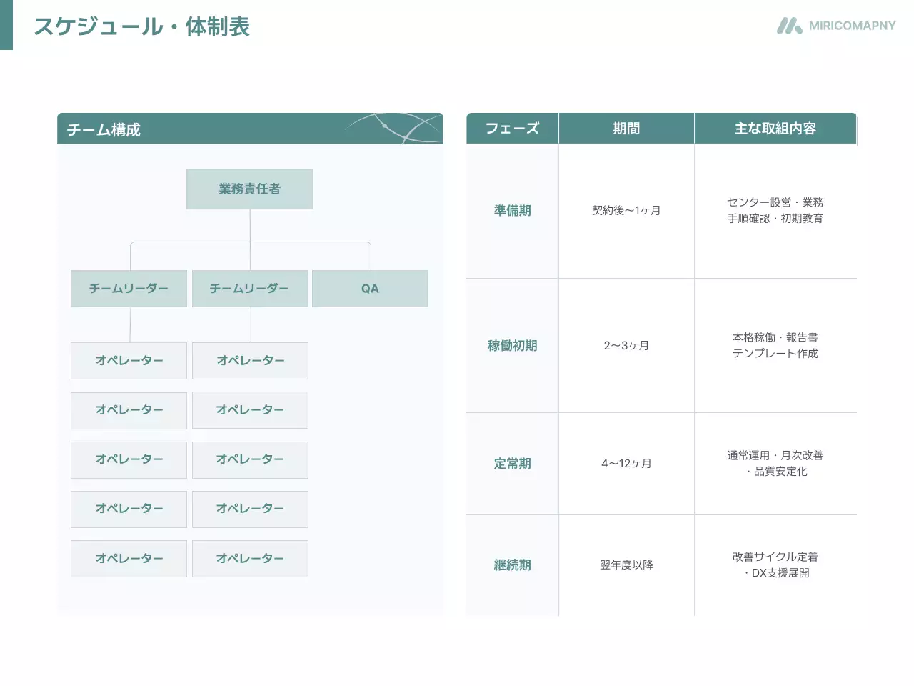Click the フェーズ column header
Image resolution: width=914 pixels, height=686 pixels.
pos(511,128)
